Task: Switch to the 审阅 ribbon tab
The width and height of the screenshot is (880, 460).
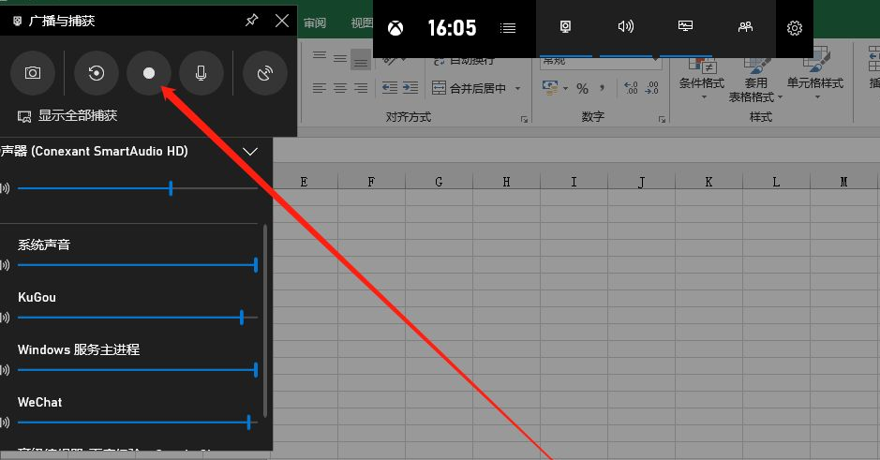Action: click(315, 23)
